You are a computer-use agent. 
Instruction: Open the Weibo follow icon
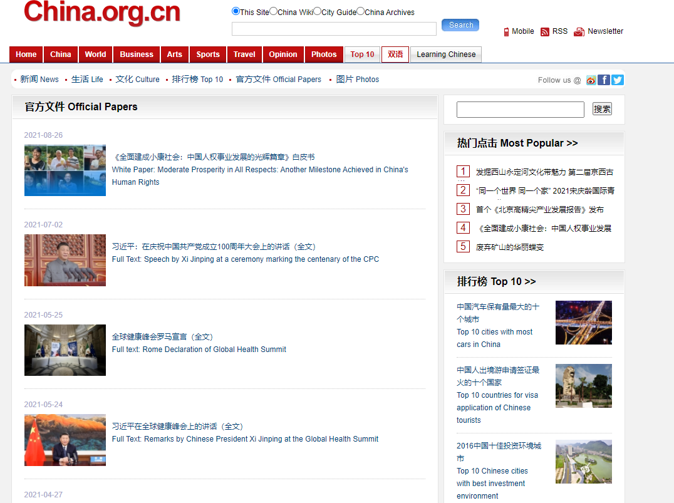pos(591,80)
